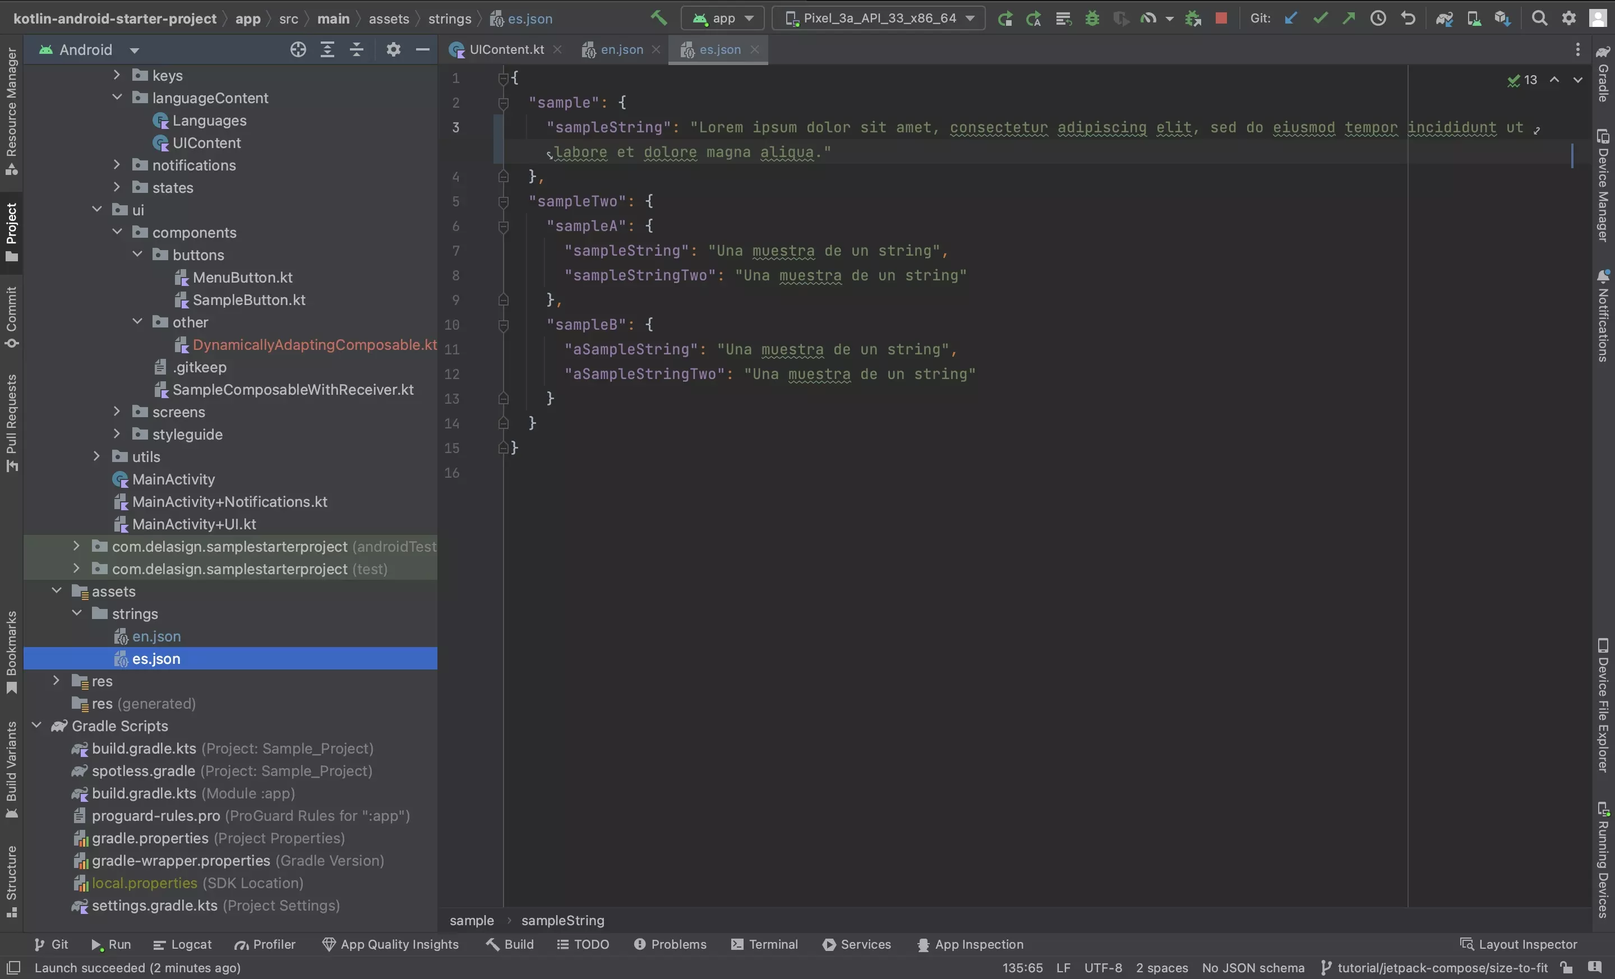The image size is (1615, 979).
Task: Go to previous highlighted problem arrow
Action: 1554,80
